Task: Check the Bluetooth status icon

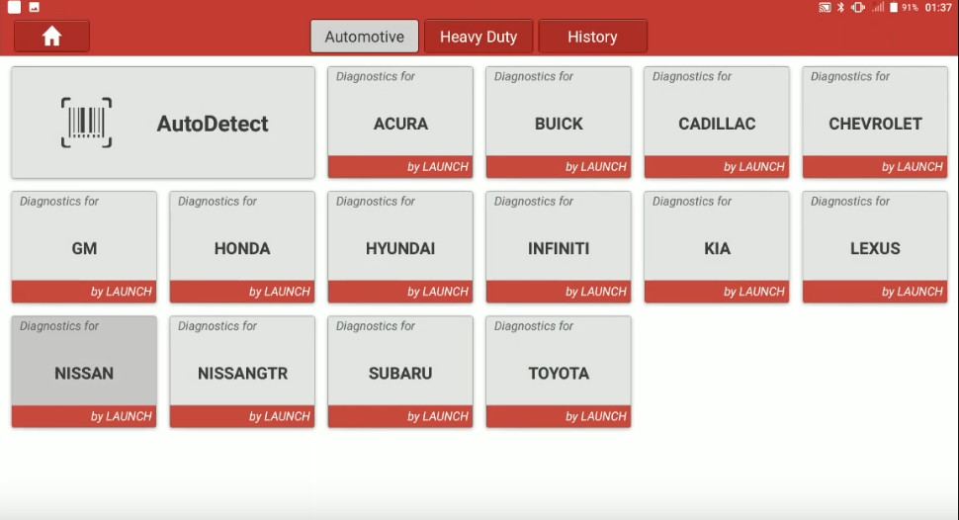Action: coord(841,7)
